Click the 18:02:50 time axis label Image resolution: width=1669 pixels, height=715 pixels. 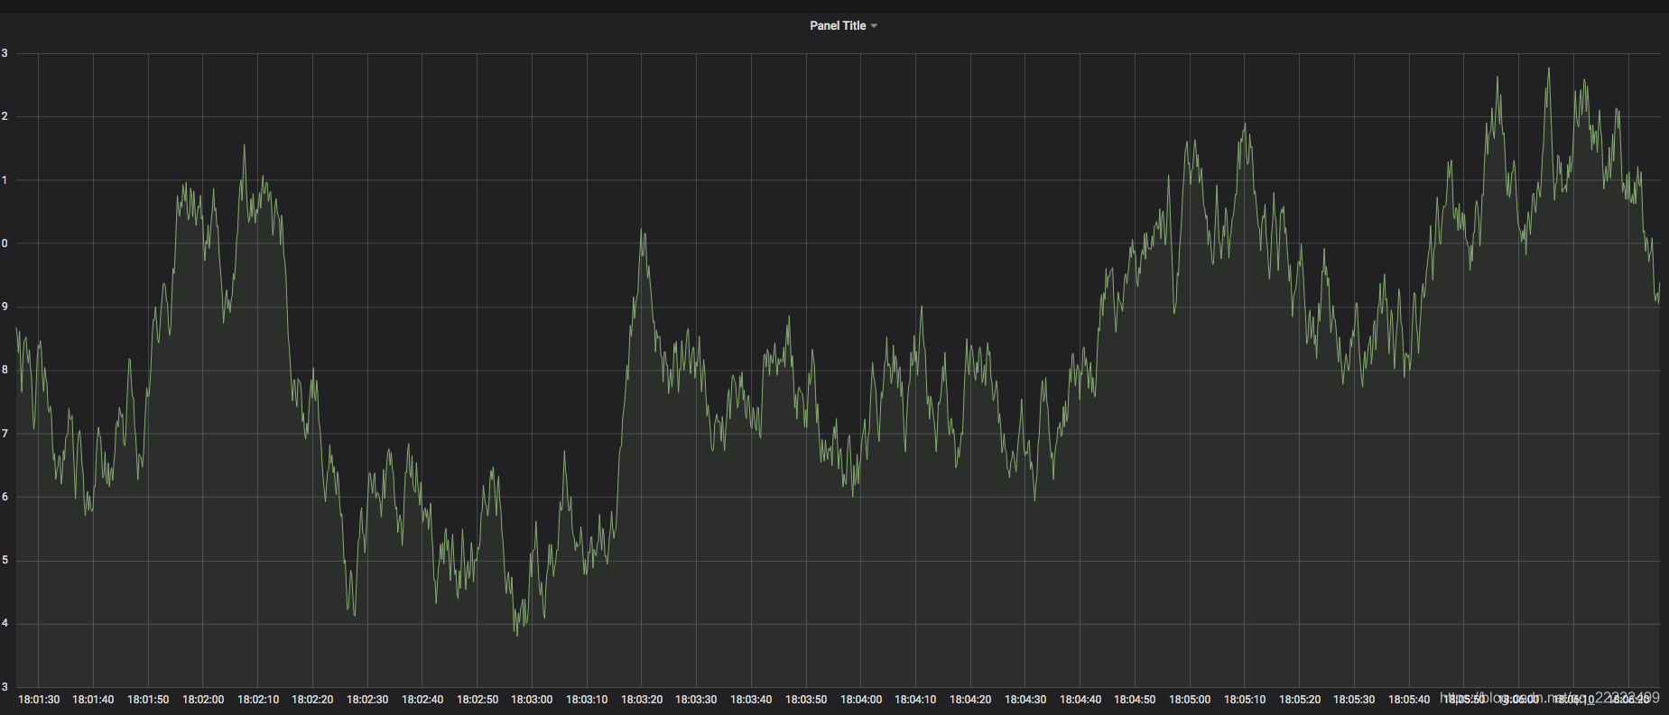coord(478,700)
